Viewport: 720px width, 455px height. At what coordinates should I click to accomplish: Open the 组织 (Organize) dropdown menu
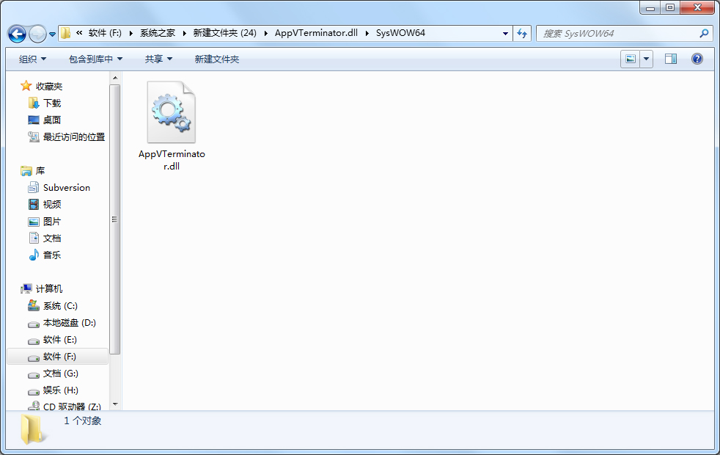pos(32,59)
